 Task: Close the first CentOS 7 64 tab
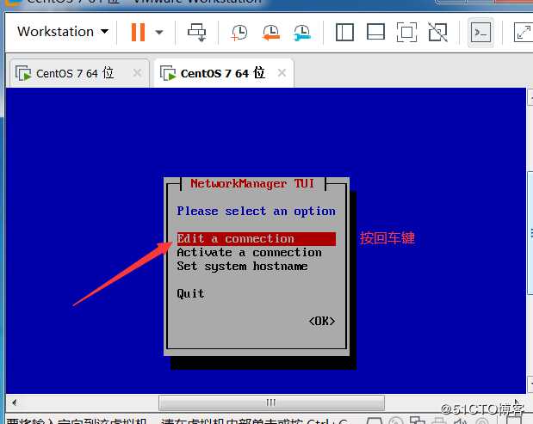pyautogui.click(x=137, y=72)
